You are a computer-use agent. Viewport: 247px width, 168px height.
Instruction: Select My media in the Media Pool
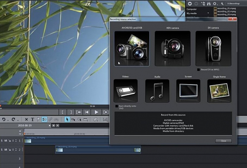click(x=191, y=13)
